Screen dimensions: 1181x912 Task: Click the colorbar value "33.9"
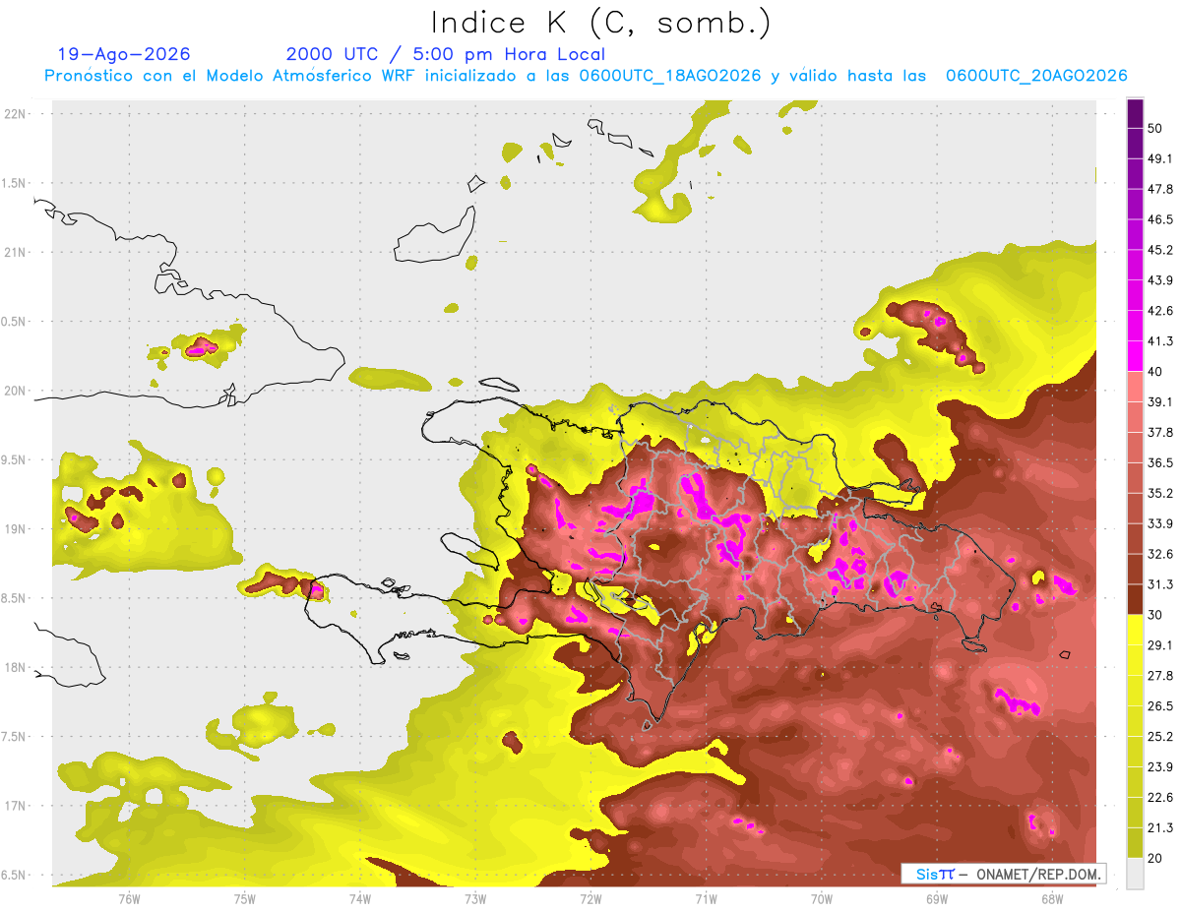[1160, 523]
